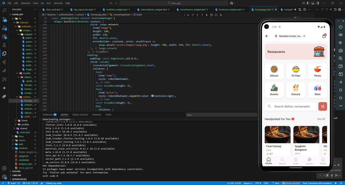Tap the back arrow in phone app
The image size is (345, 185).
coord(267,36)
